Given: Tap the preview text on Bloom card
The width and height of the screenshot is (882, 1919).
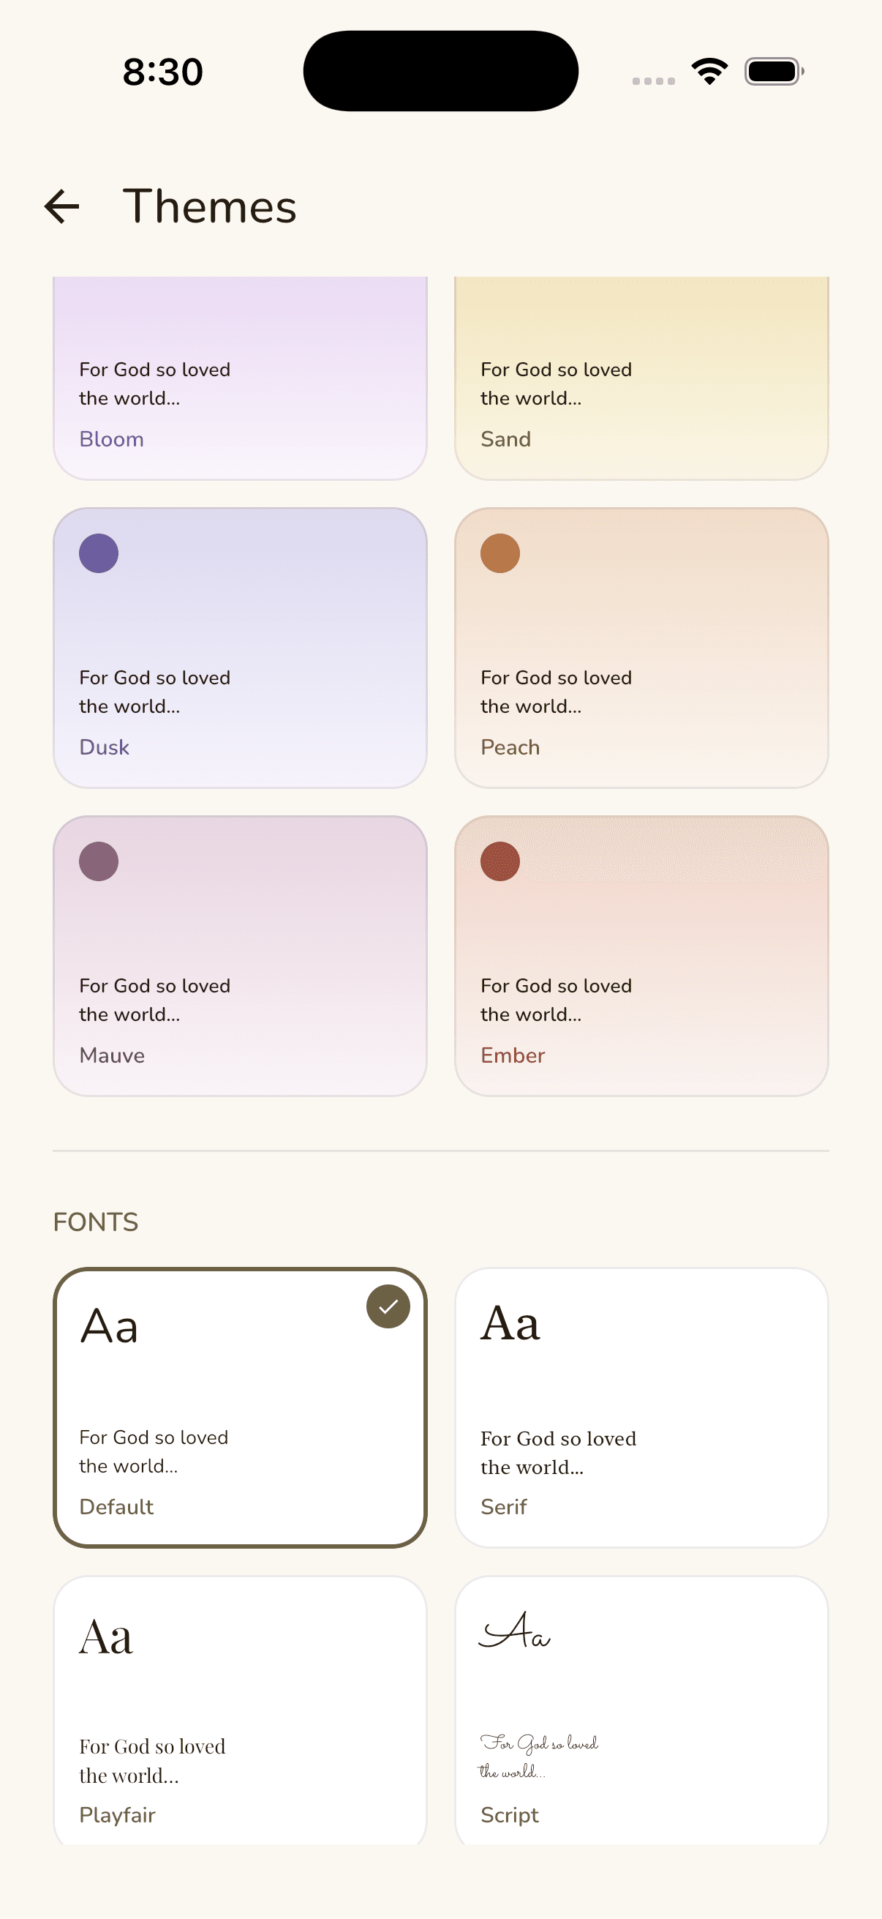Looking at the screenshot, I should (155, 384).
